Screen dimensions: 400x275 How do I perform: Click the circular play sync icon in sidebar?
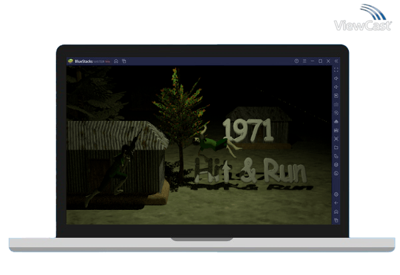pos(336,113)
